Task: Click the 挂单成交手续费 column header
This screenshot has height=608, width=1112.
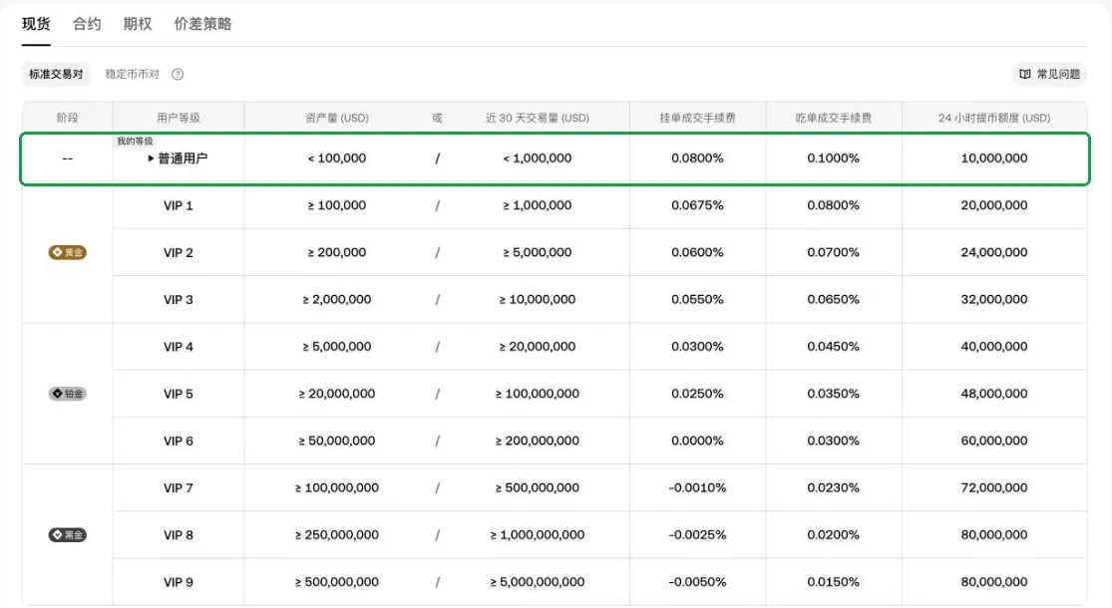Action: [698, 118]
